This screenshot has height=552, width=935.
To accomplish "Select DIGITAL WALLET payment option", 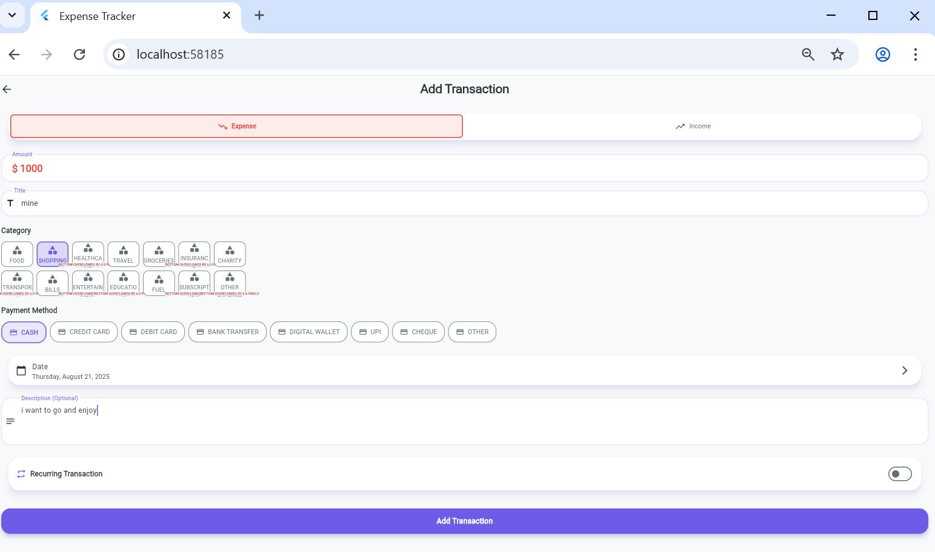I will pyautogui.click(x=308, y=332).
